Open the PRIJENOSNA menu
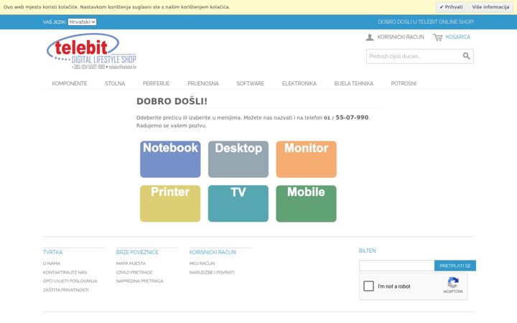This screenshot has height=323, width=517. 203,83
